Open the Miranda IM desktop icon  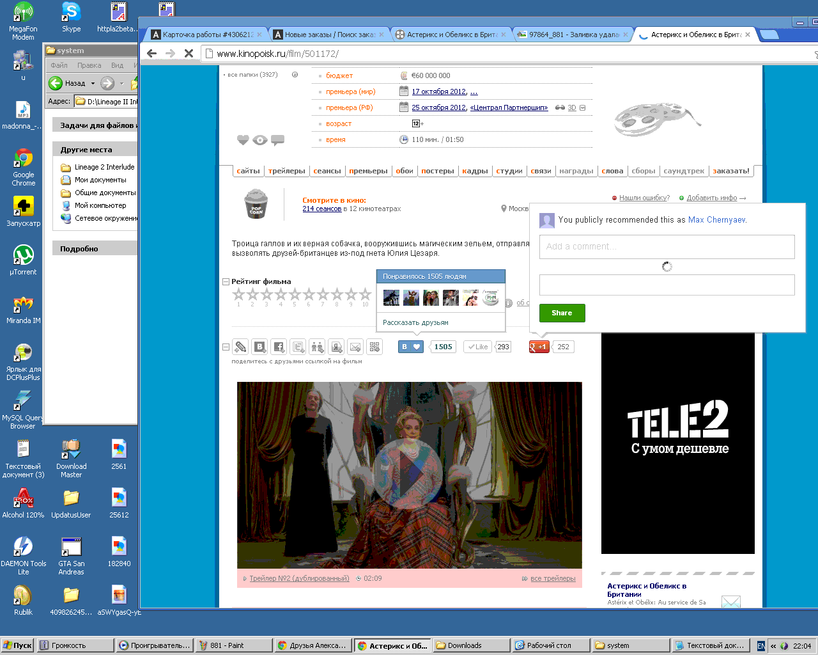(x=24, y=309)
